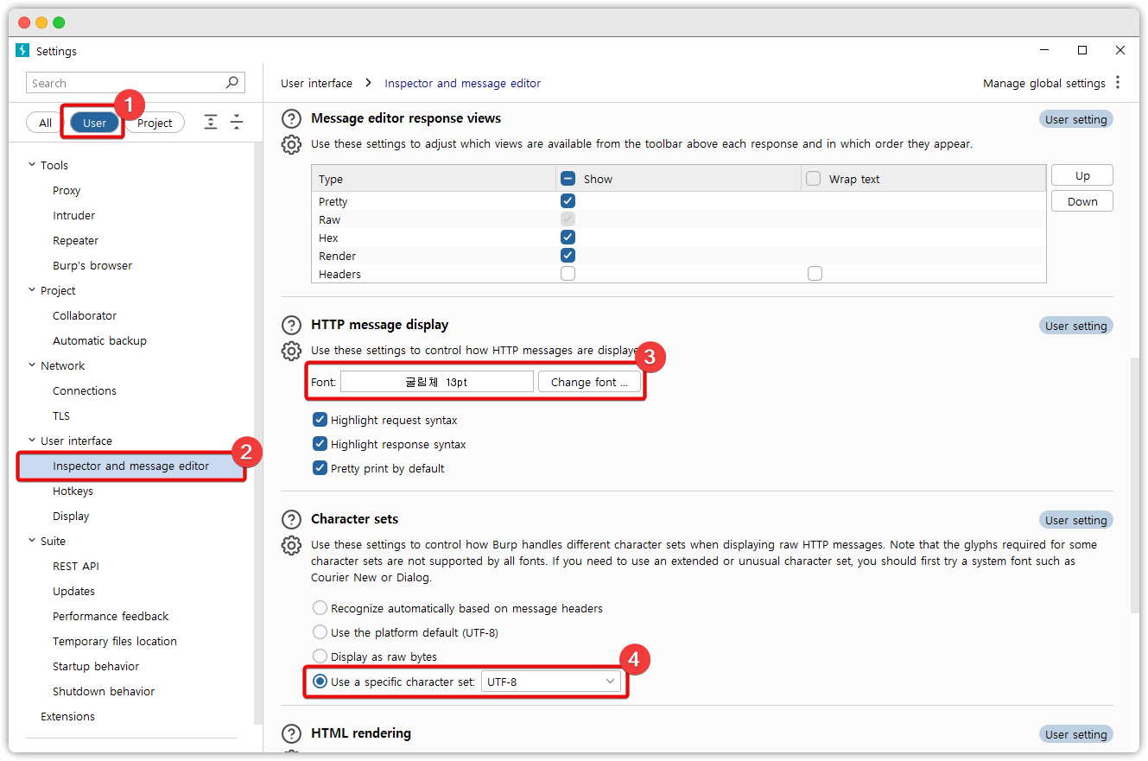Viewport: 1148px width, 761px height.
Task: Click Manage global settings
Action: pos(1044,83)
